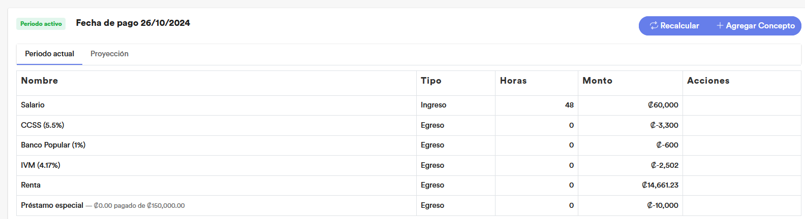Select the Banco Popular (1%) row
This screenshot has width=805, height=219.
(409, 145)
